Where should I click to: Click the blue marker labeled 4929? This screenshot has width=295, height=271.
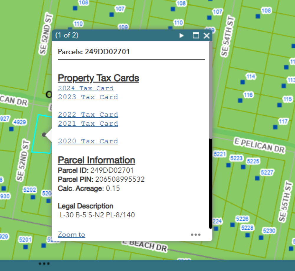point(11,129)
